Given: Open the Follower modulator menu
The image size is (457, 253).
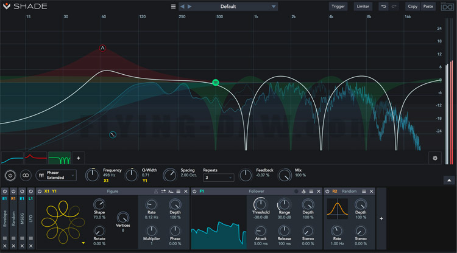Looking at the screenshot, I should pyautogui.click(x=311, y=192).
